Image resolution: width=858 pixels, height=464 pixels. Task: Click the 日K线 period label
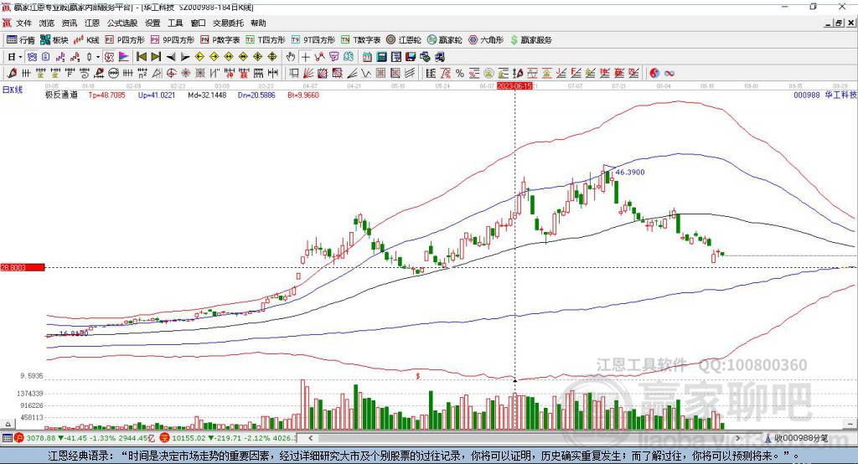(13, 90)
